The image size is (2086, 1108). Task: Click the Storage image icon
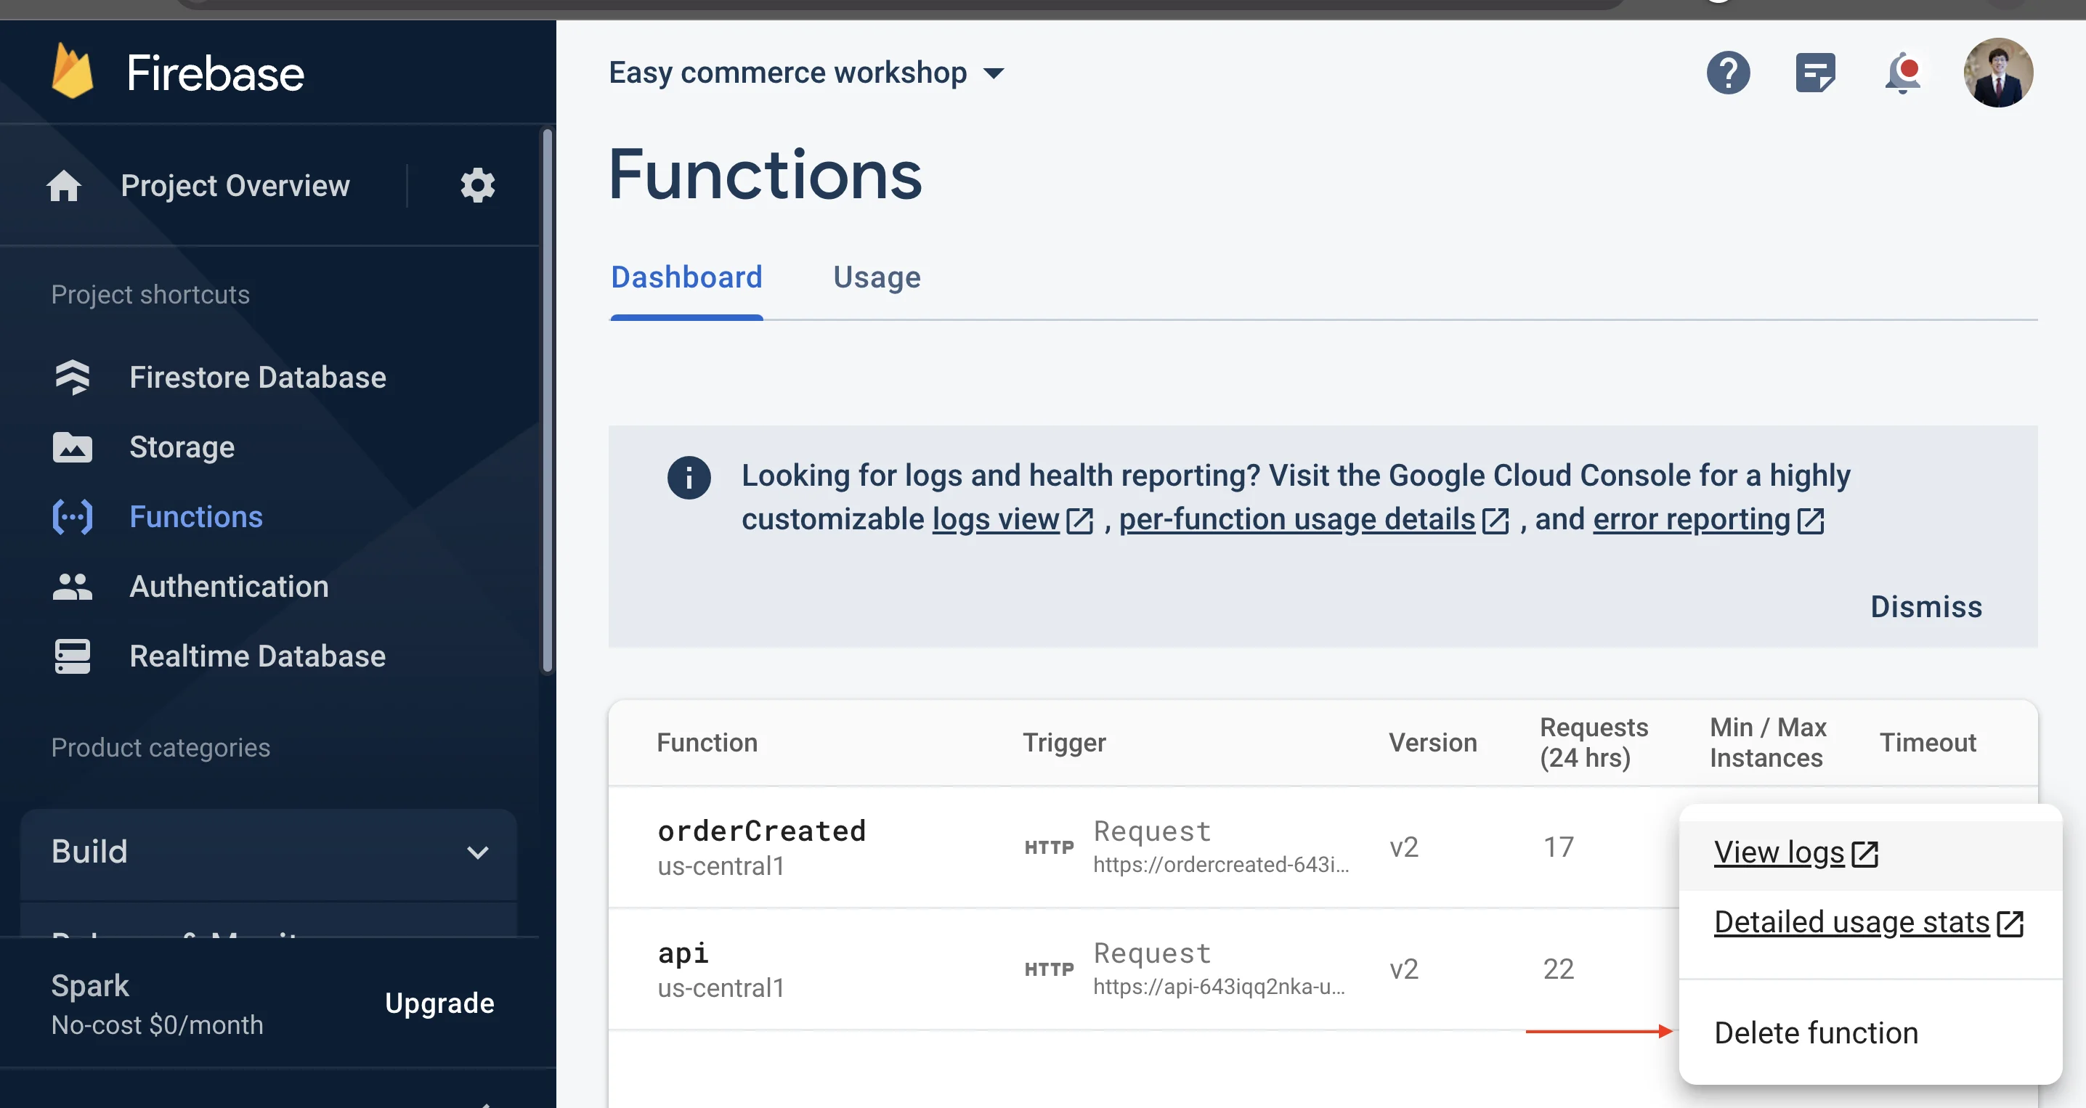click(72, 447)
